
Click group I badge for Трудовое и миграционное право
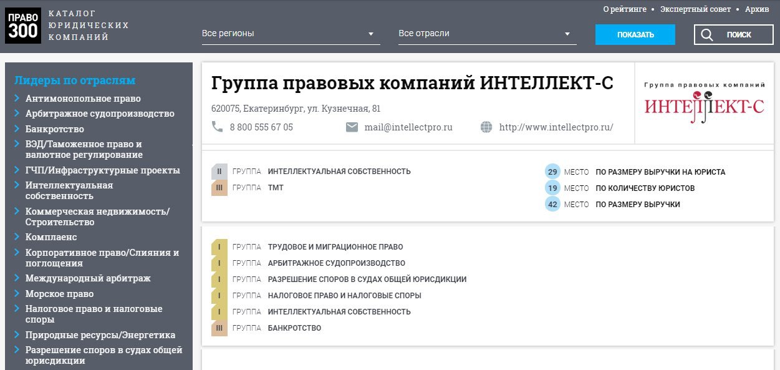click(x=219, y=247)
